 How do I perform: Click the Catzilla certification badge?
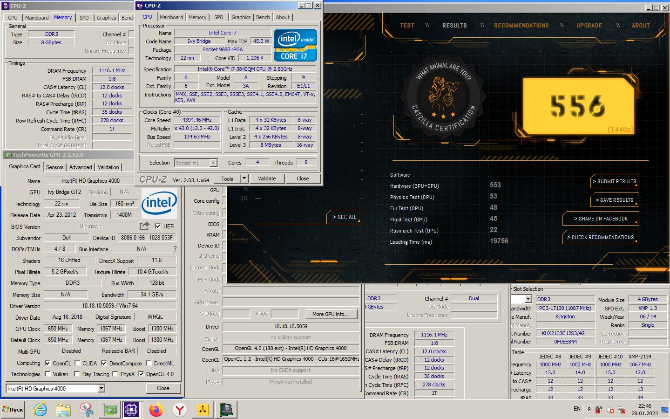[444, 97]
